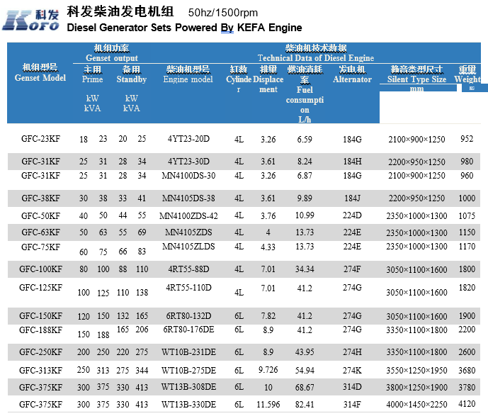Click the 'Alternator' column header
Viewport: 488px width, 416px height.
352,79
